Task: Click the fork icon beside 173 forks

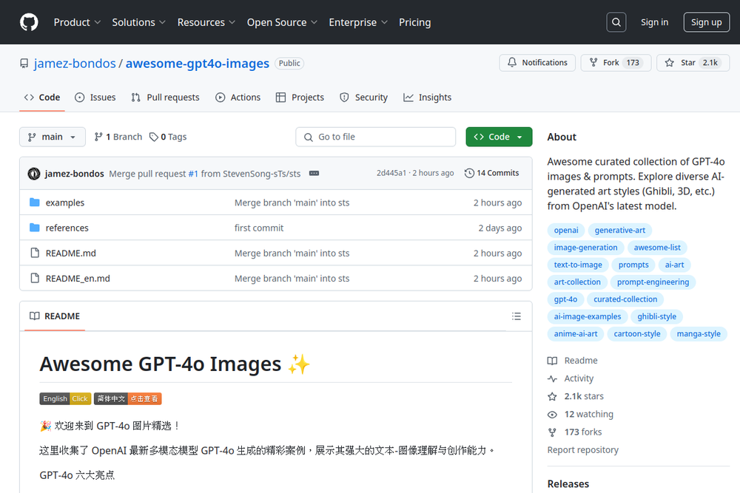Action: [552, 432]
